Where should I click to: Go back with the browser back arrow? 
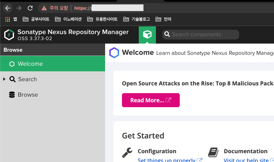coord(8,8)
